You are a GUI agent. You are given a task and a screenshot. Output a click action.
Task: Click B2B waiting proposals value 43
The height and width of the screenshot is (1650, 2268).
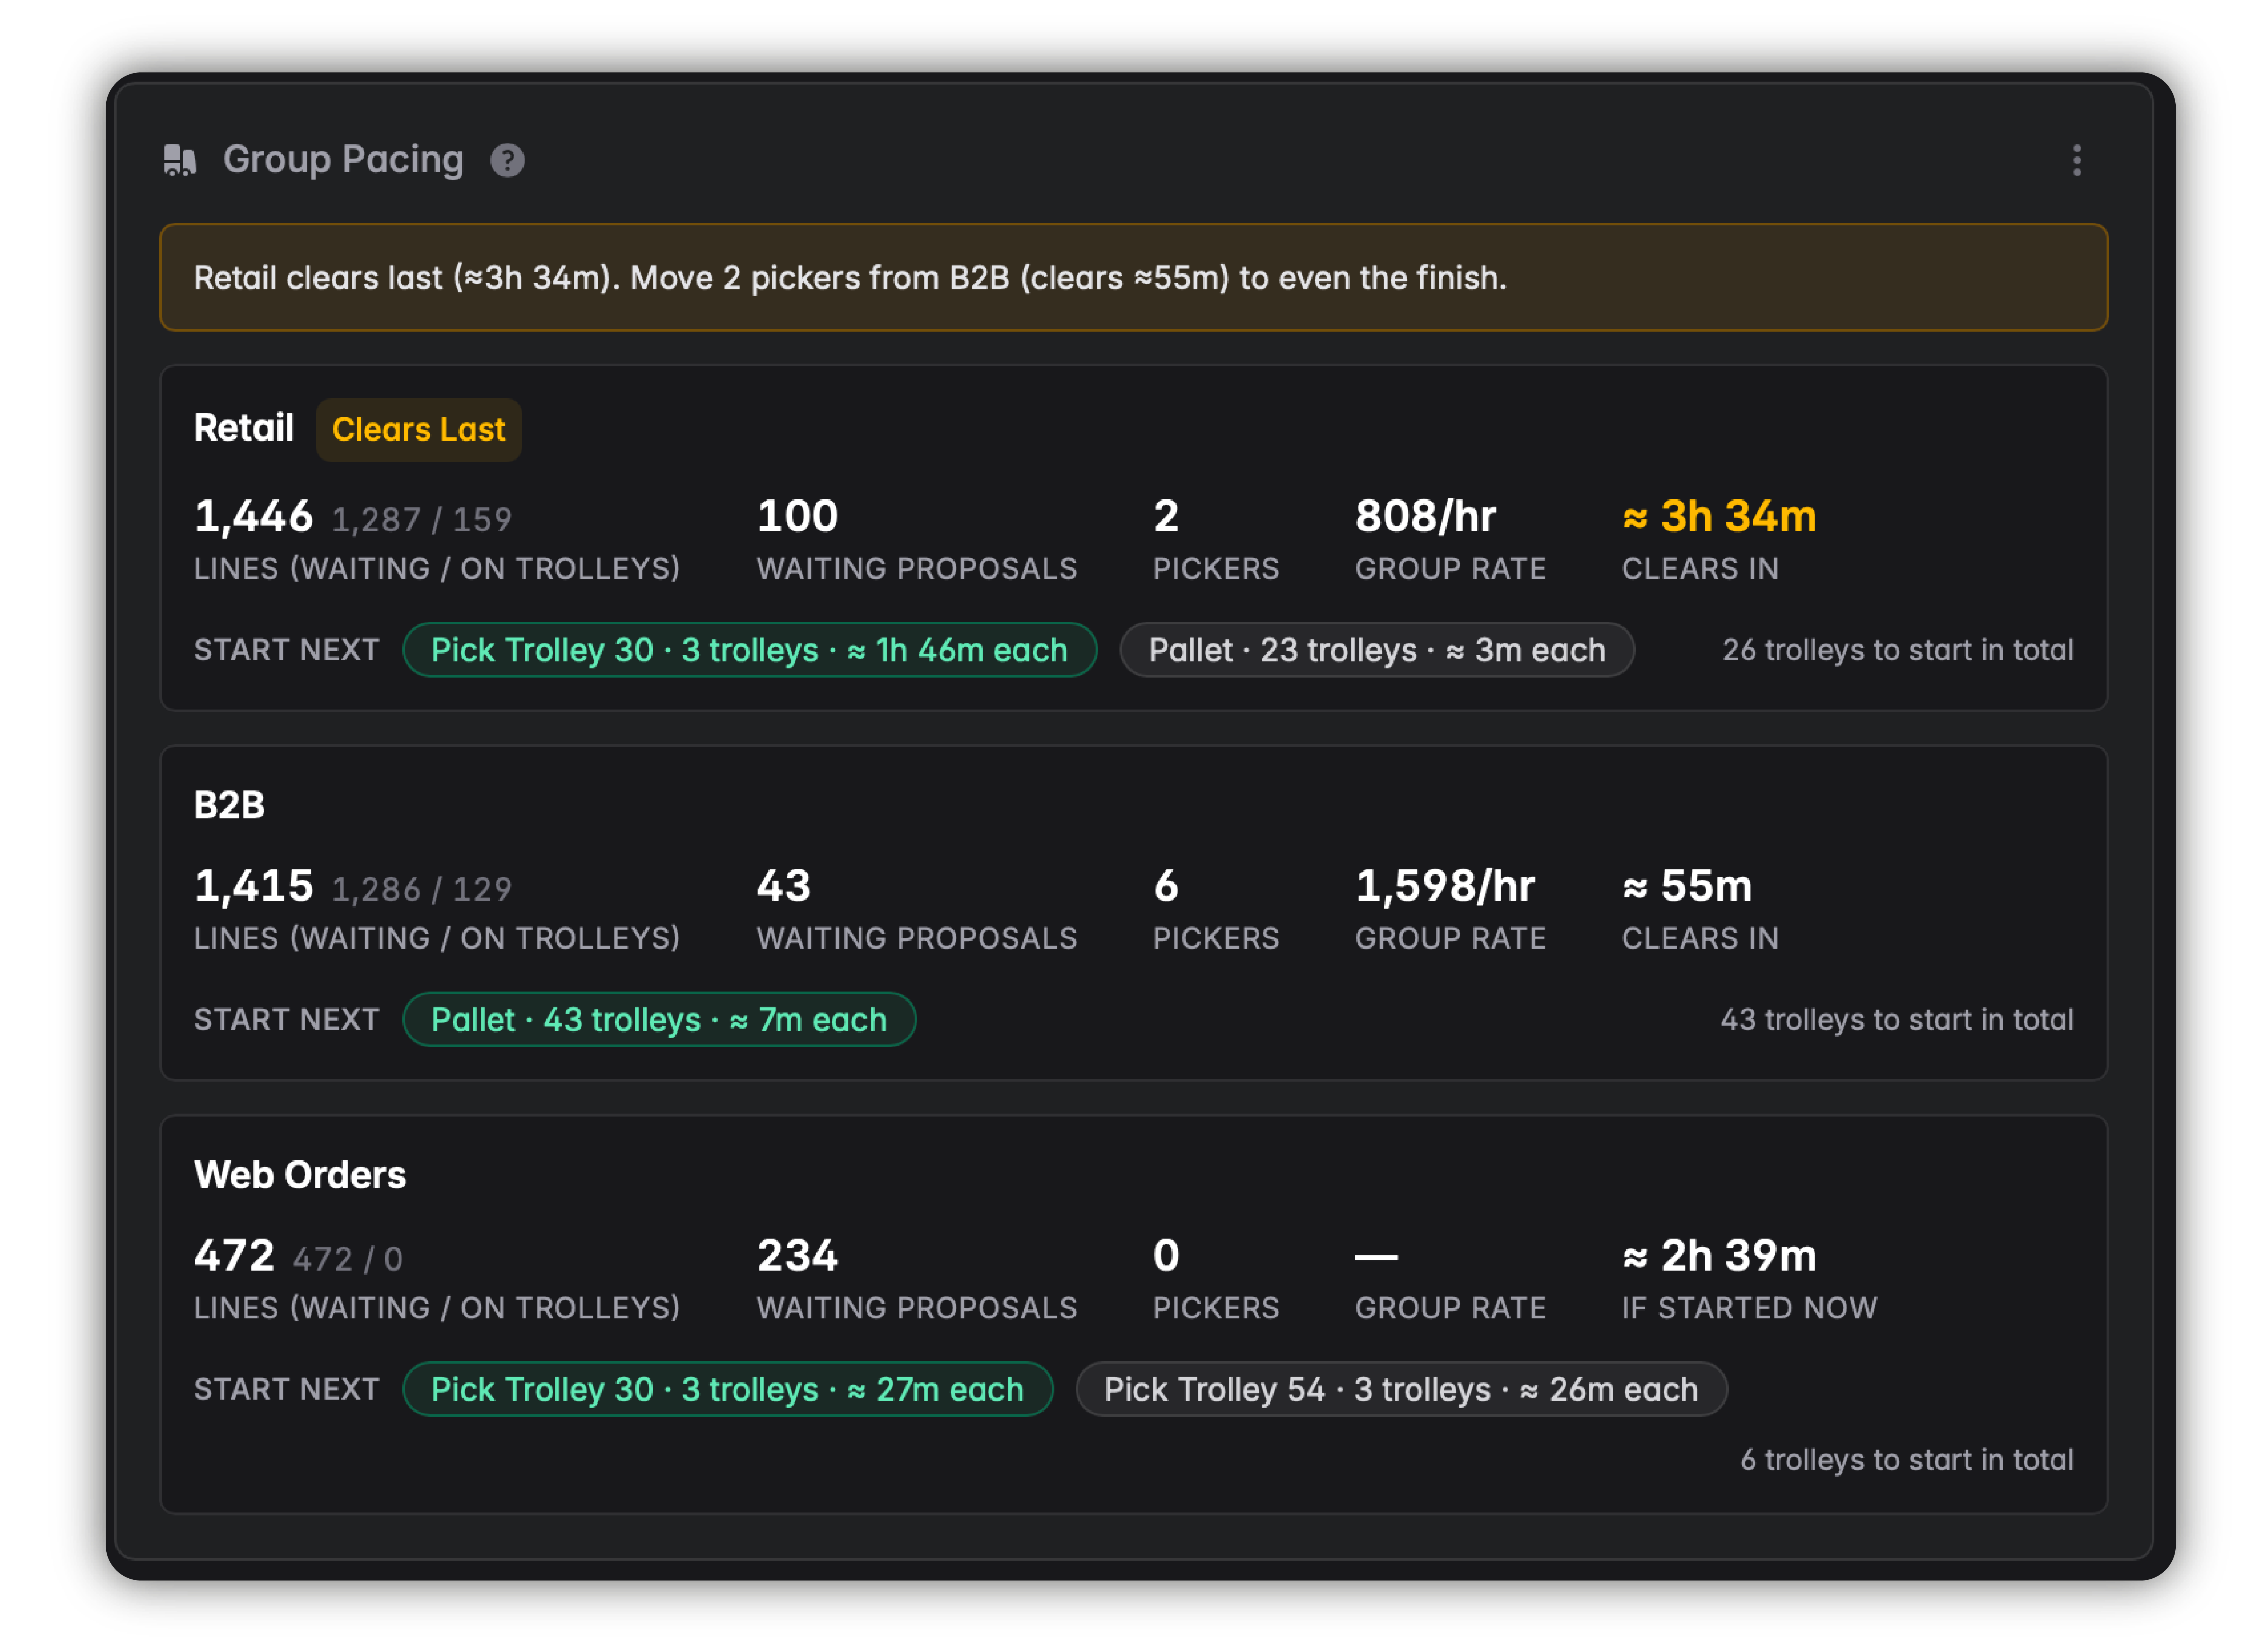coord(784,886)
